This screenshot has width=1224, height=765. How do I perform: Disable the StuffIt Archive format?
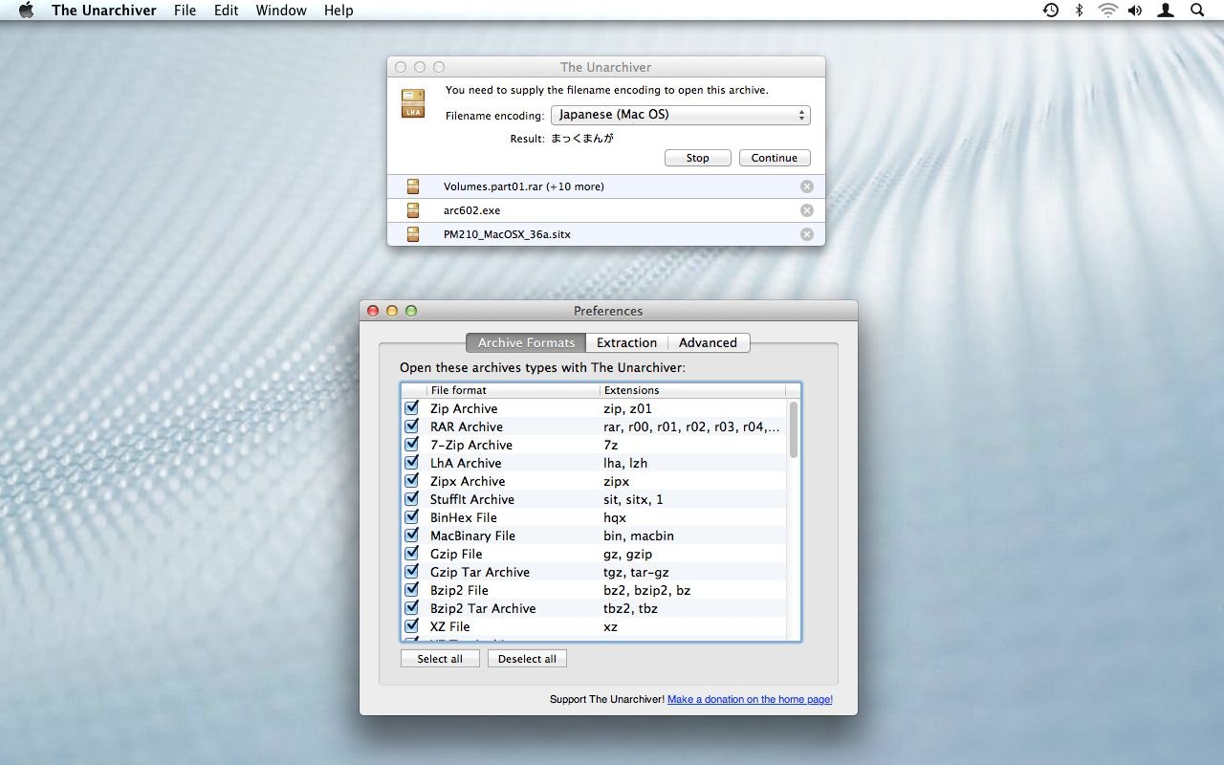pyautogui.click(x=411, y=499)
